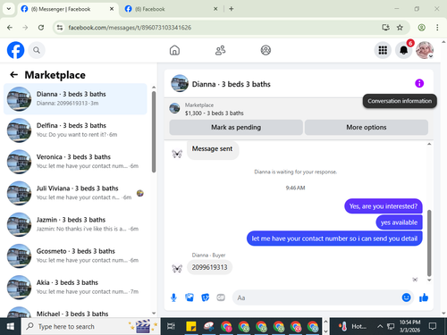Open the Groups icon in top navigation
447x335 pixels.
[x=266, y=50]
